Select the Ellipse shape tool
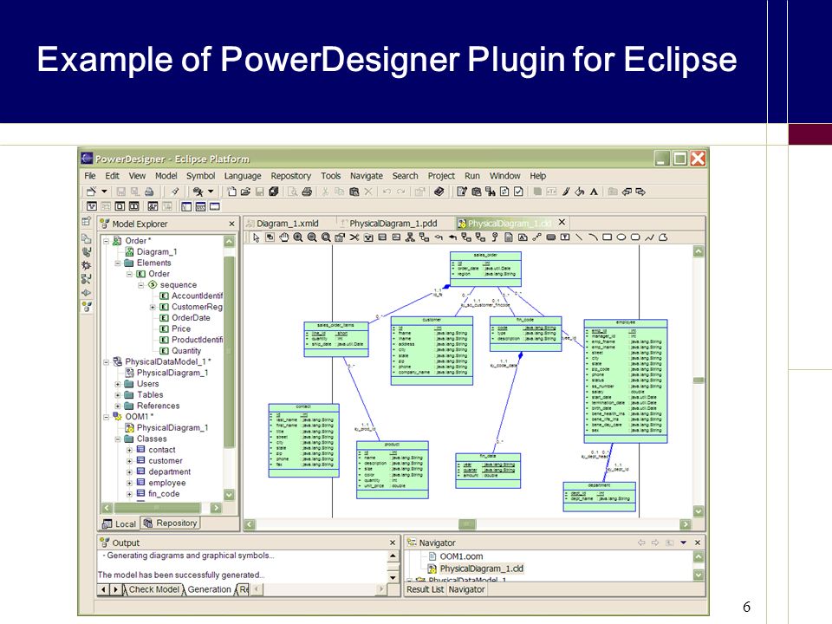 click(621, 237)
